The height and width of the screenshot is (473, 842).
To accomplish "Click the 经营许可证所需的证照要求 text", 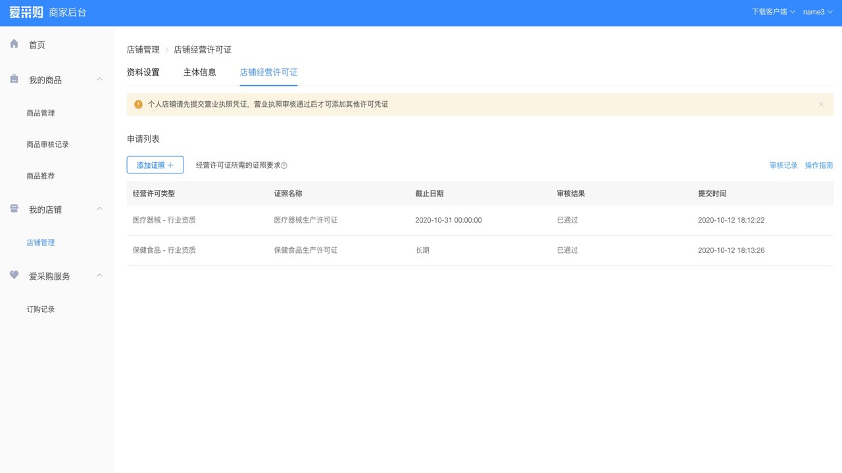I will click(x=238, y=166).
